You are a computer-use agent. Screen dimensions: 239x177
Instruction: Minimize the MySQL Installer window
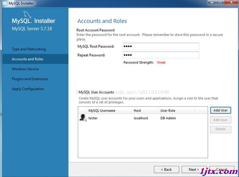[212, 2]
